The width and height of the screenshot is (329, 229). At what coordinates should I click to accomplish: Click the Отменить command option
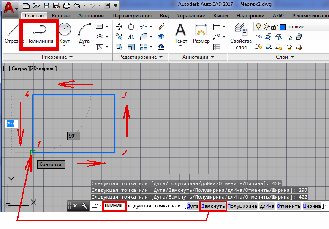[289, 206]
